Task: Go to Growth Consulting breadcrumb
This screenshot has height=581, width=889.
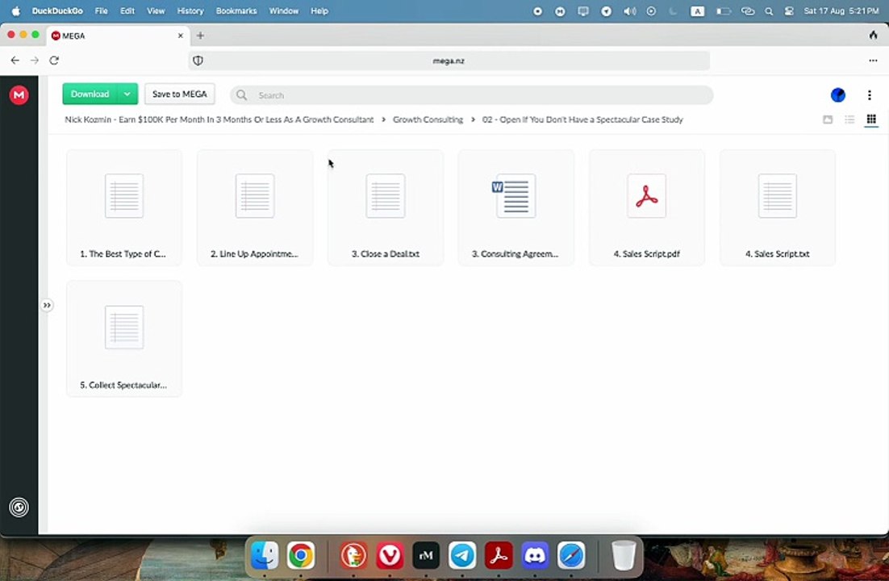Action: [x=428, y=119]
